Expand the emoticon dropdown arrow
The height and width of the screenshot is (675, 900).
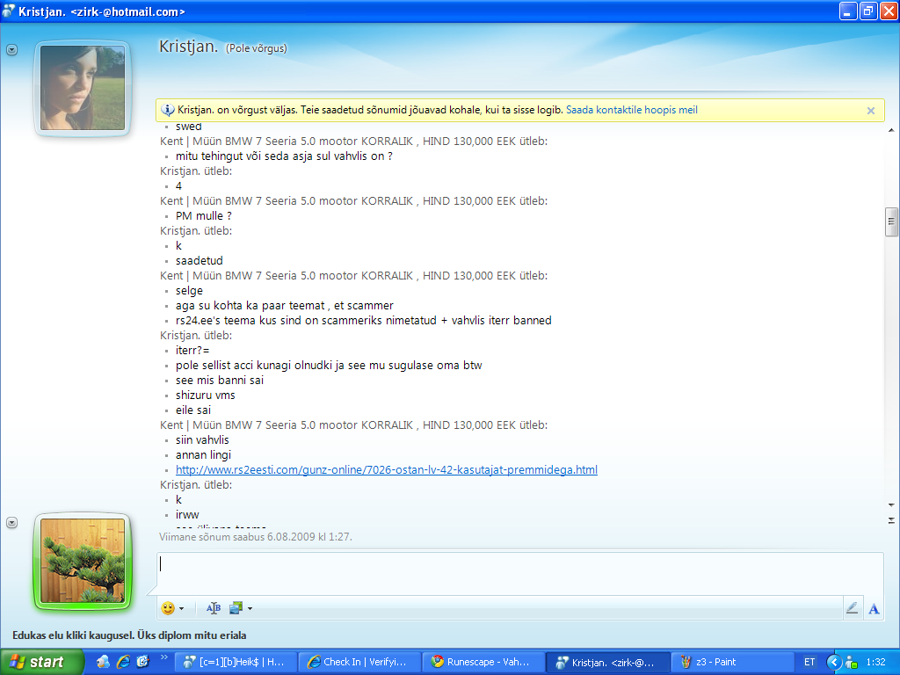point(182,608)
